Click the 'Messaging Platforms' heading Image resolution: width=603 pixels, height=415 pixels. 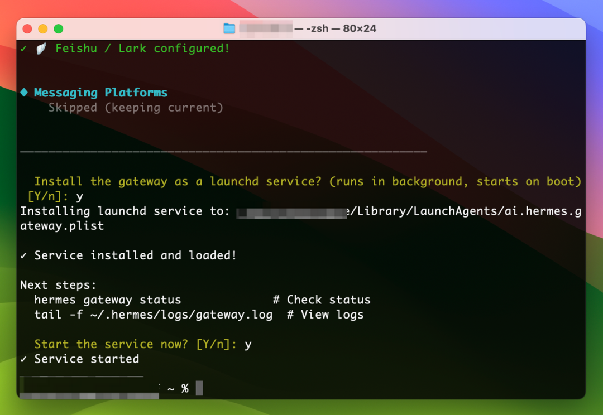100,93
